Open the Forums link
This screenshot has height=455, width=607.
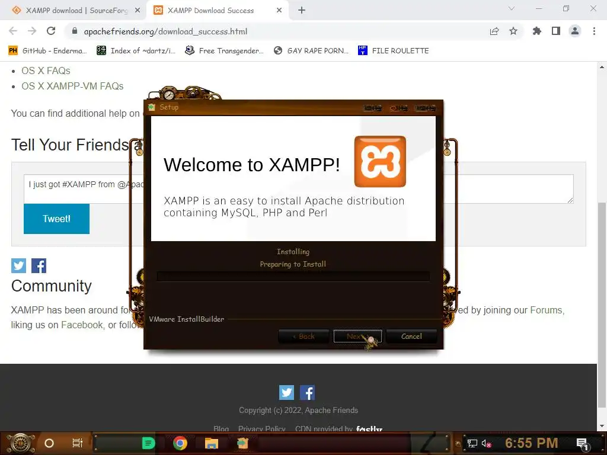(547, 310)
